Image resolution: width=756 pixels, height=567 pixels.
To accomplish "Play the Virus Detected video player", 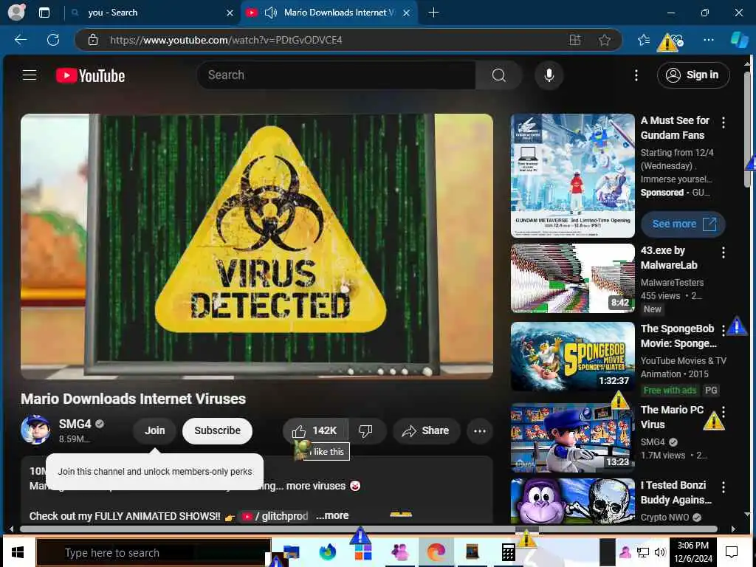I will coord(256,247).
